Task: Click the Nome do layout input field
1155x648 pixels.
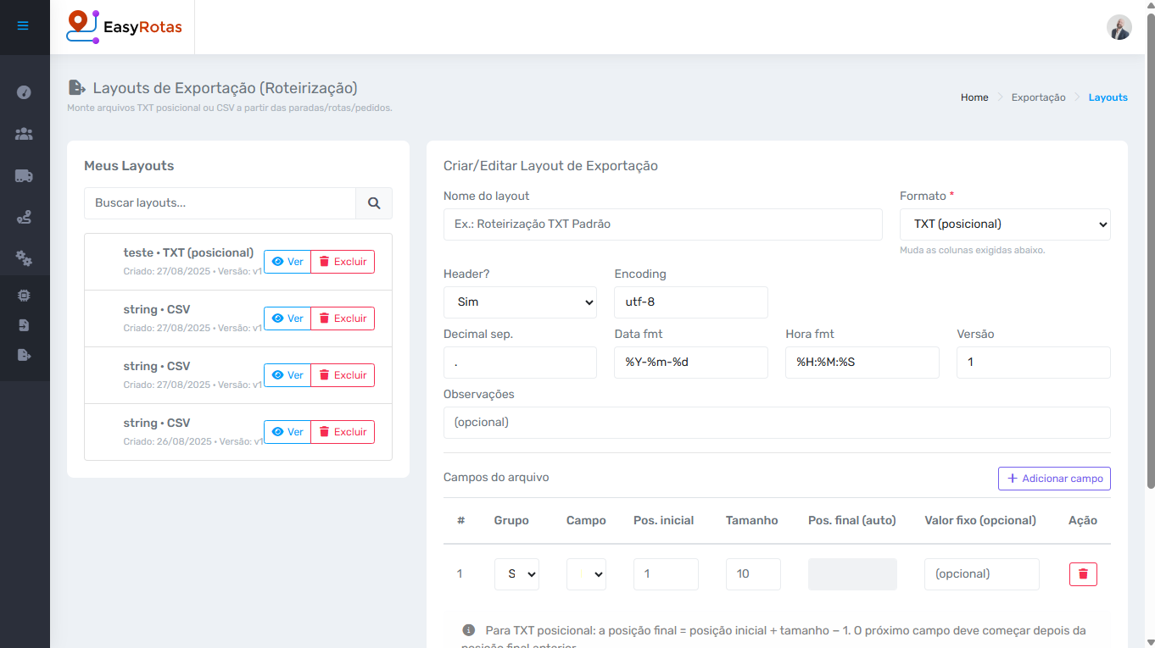Action: (x=662, y=224)
